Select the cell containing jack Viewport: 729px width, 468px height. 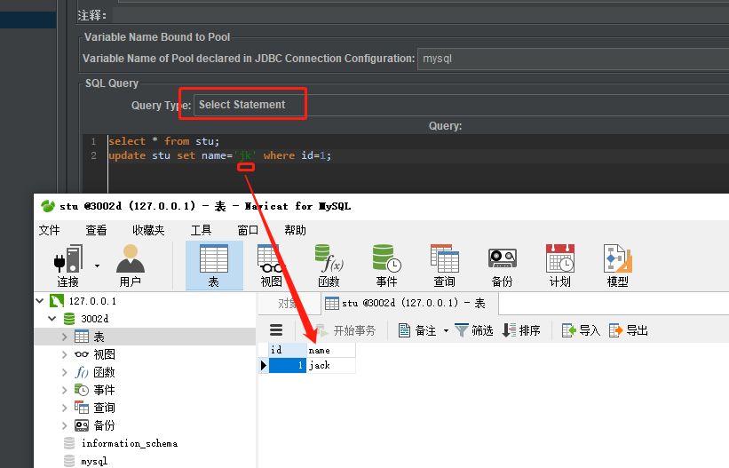click(x=331, y=365)
